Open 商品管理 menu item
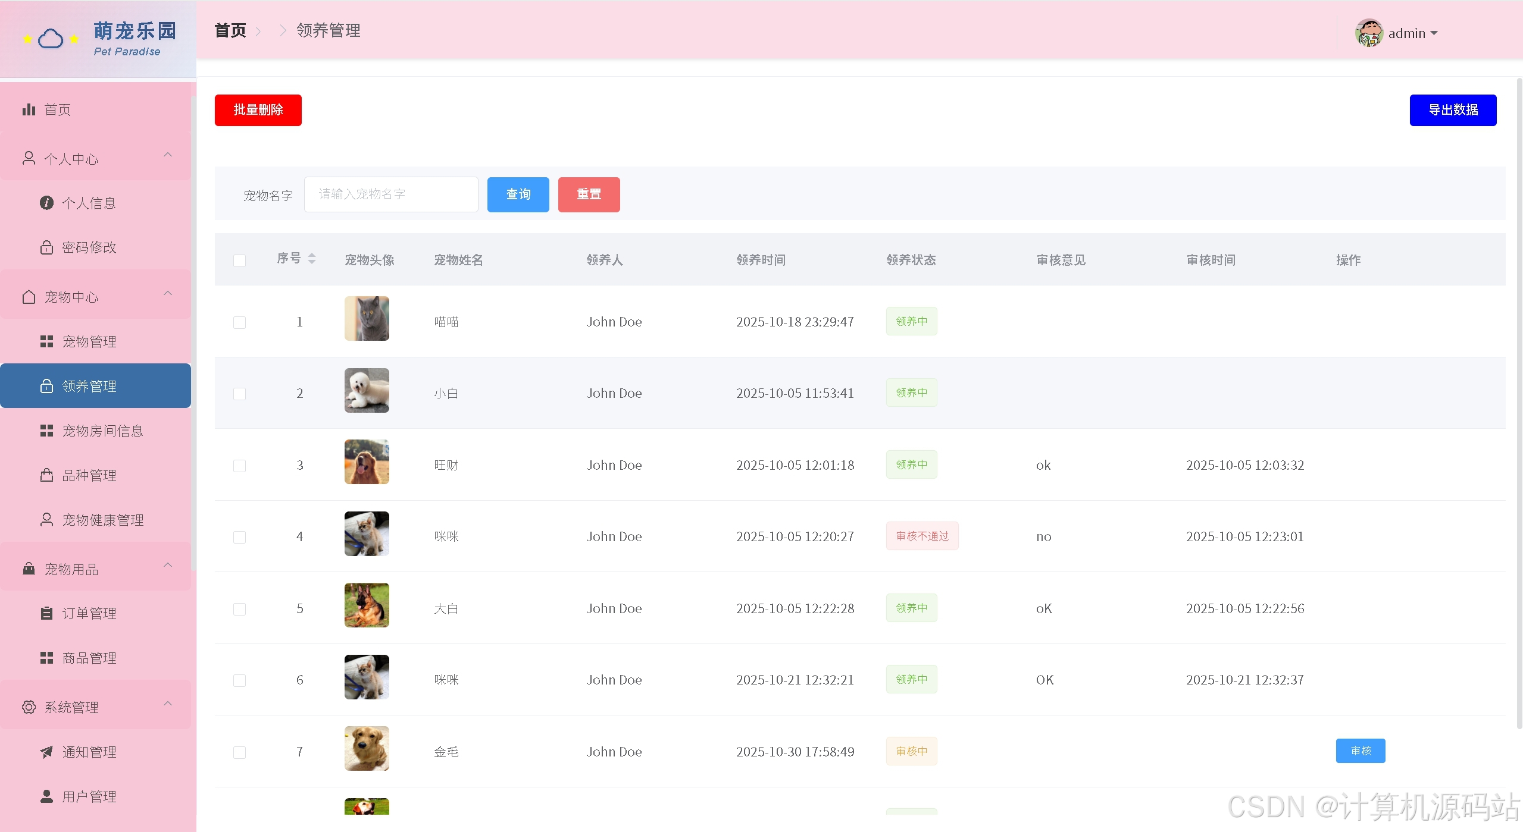 click(95, 658)
